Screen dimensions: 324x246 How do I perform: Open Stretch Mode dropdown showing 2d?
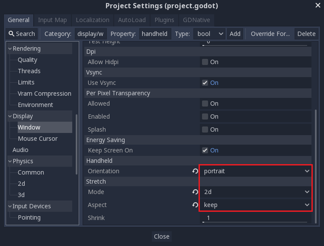click(256, 192)
